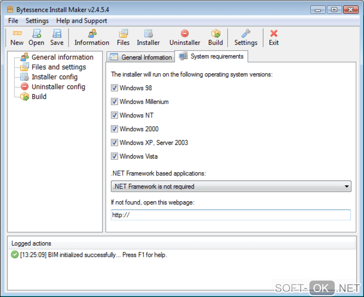
Task: Select the System requirements tab
Action: [211, 56]
